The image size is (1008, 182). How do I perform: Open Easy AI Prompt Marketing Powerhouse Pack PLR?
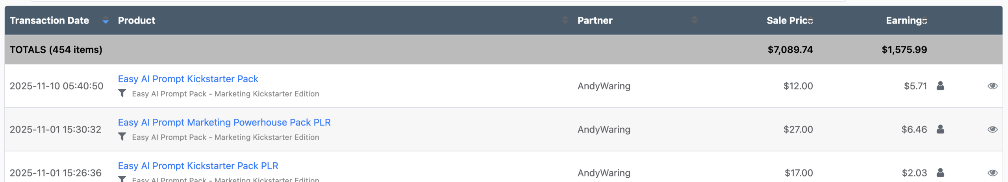(x=224, y=122)
